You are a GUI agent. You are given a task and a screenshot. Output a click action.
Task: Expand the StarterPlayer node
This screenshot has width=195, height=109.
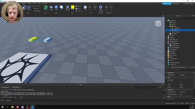click(x=166, y=55)
